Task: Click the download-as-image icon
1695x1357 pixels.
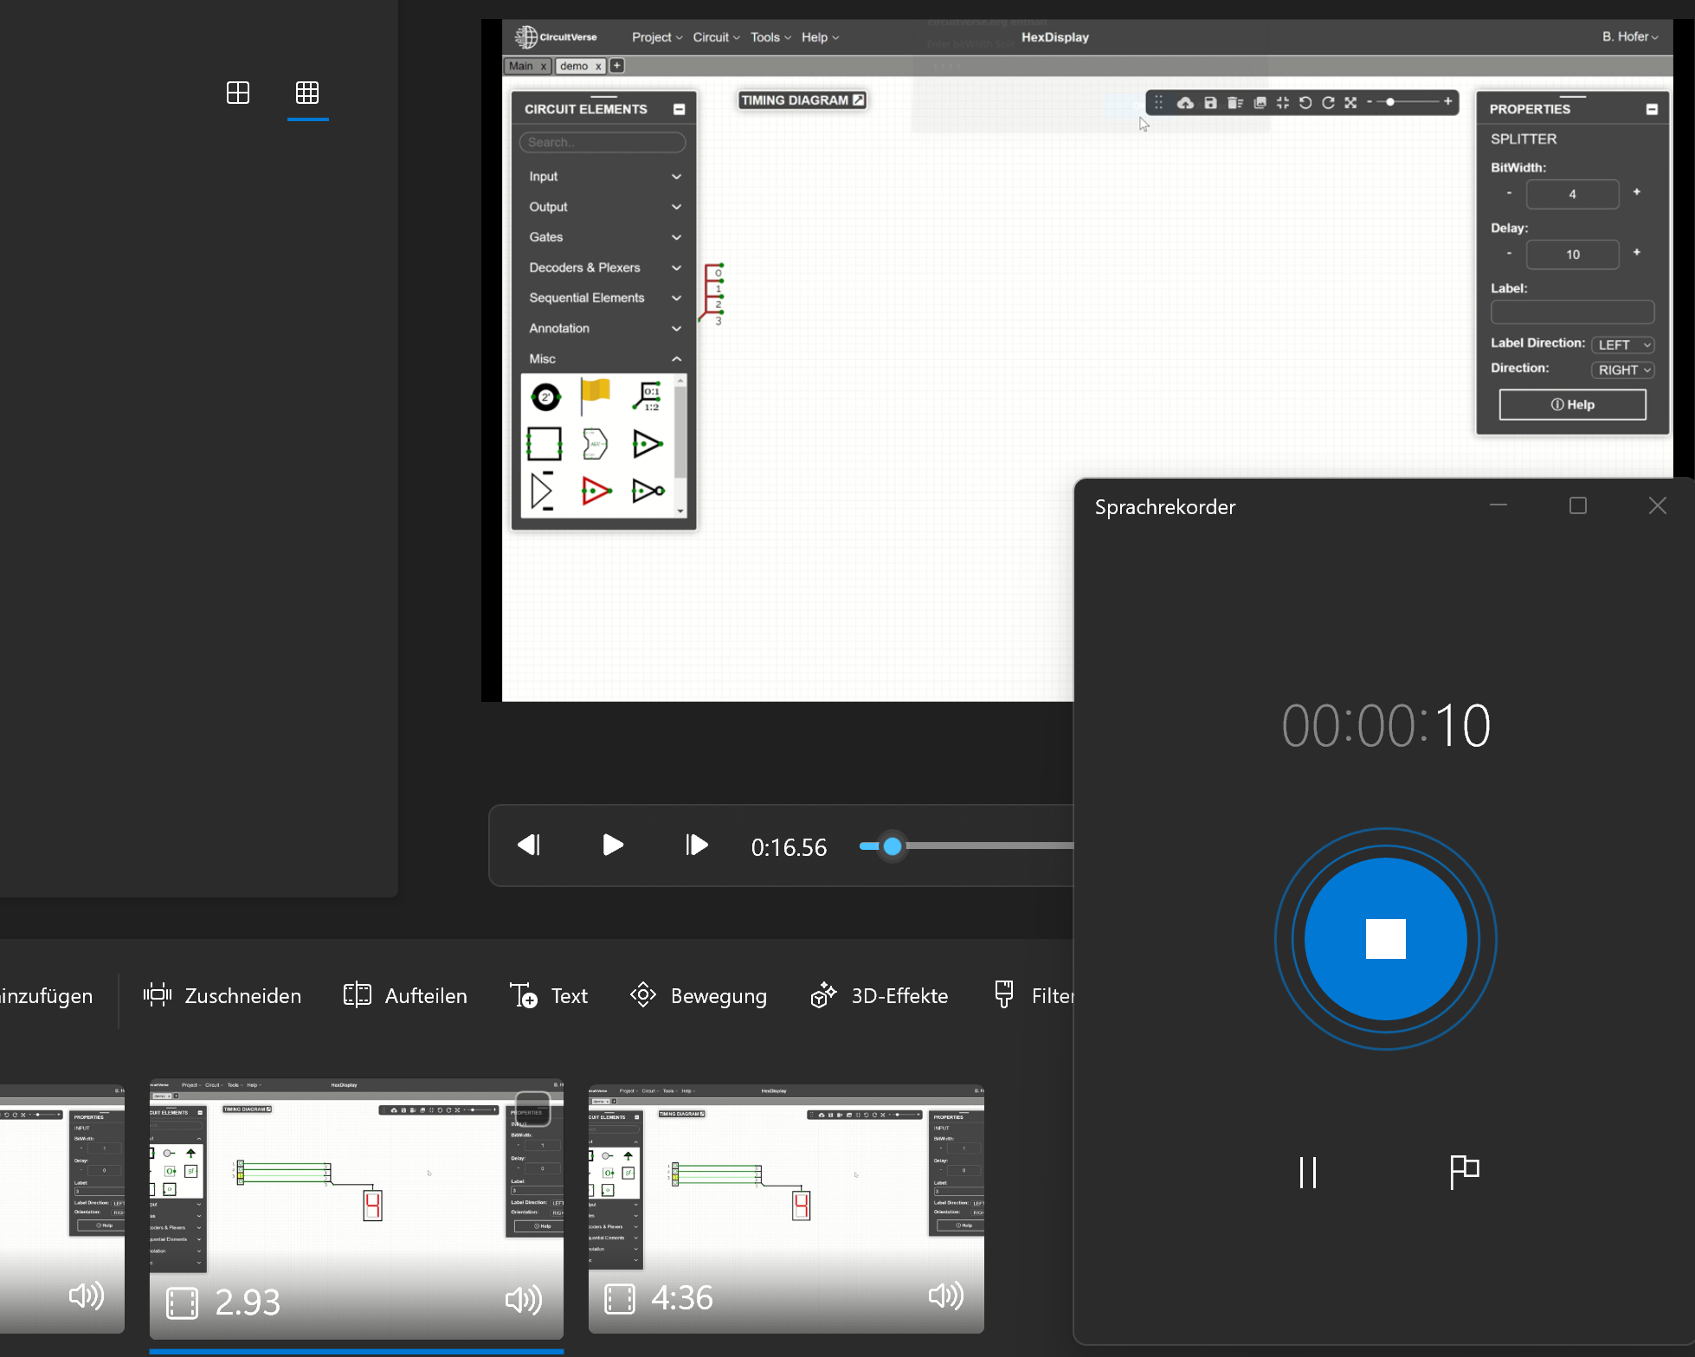Action: point(1260,102)
